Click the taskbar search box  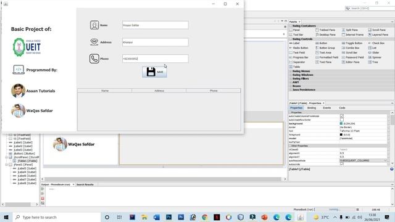pyautogui.click(x=57, y=217)
